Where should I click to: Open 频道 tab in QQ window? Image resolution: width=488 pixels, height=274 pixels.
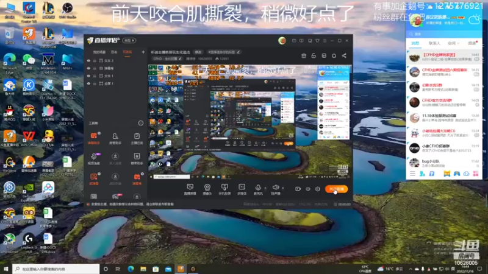(x=472, y=43)
